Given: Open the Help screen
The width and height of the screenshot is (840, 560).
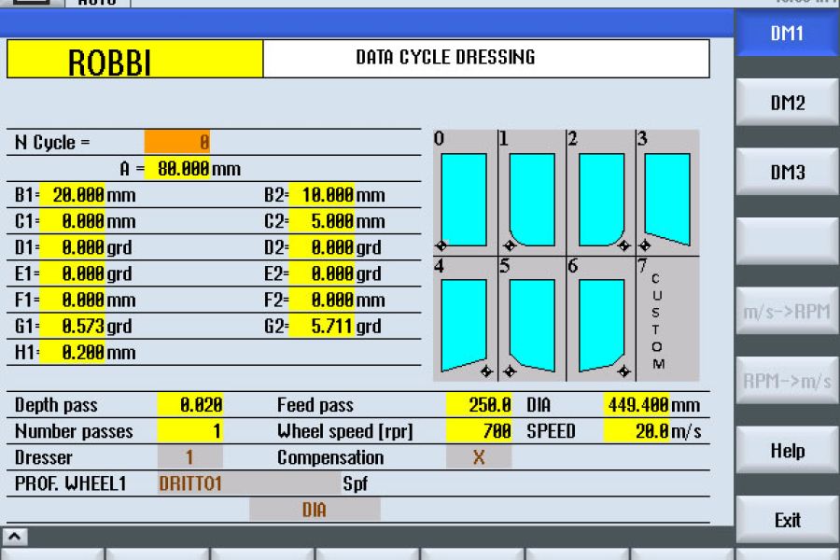Looking at the screenshot, I should tap(787, 450).
